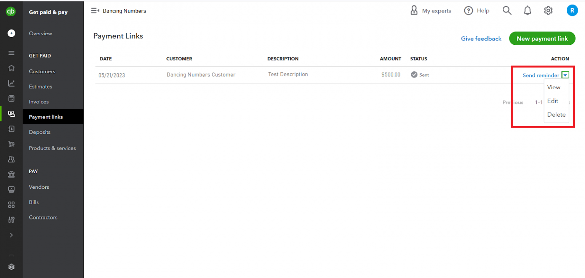Open the Invoices menu item
Viewport: 585px width, 278px height.
pos(38,101)
